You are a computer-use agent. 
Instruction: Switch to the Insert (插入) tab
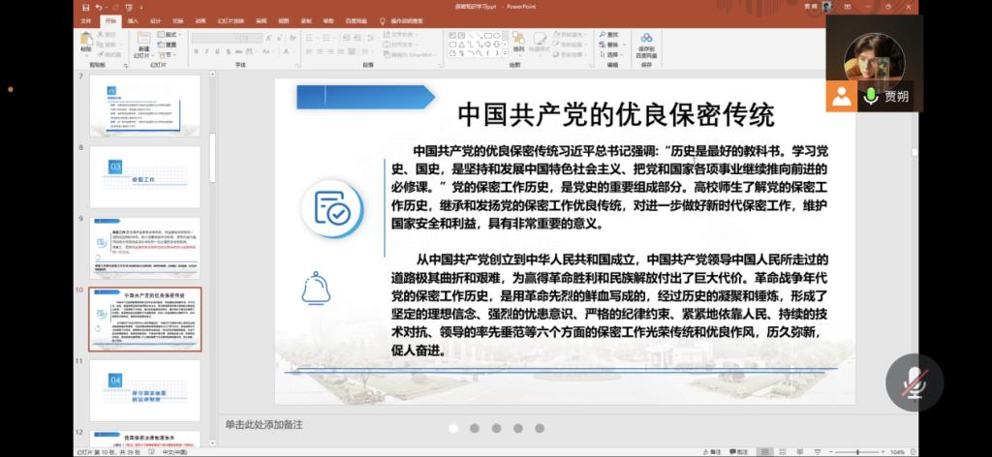[x=133, y=21]
